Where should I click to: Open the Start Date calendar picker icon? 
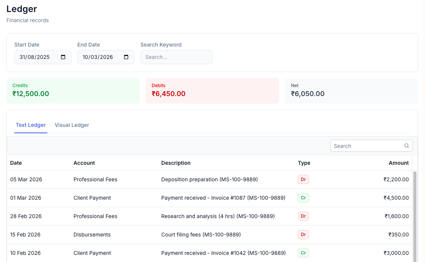pyautogui.click(x=63, y=57)
